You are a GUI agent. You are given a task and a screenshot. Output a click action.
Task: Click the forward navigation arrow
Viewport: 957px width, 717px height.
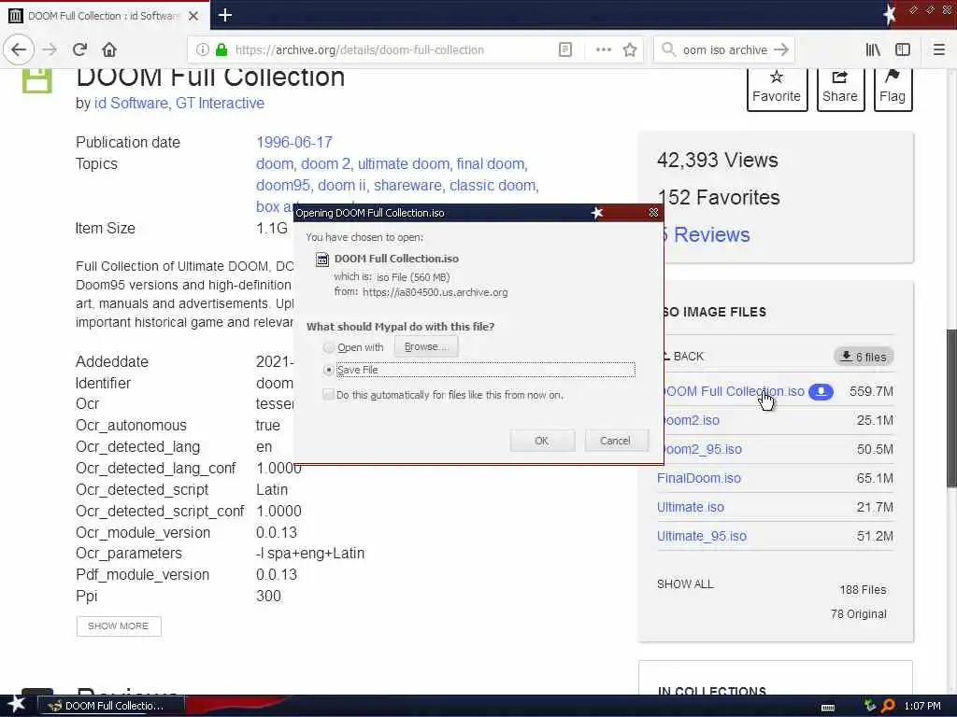pos(50,49)
